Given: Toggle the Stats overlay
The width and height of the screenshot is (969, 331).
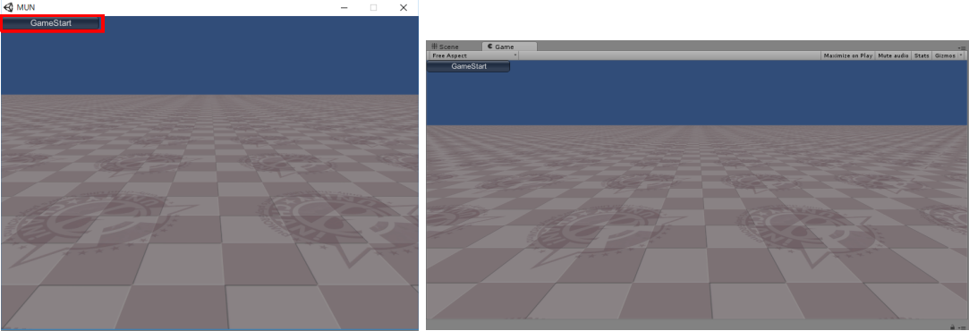Looking at the screenshot, I should point(922,55).
